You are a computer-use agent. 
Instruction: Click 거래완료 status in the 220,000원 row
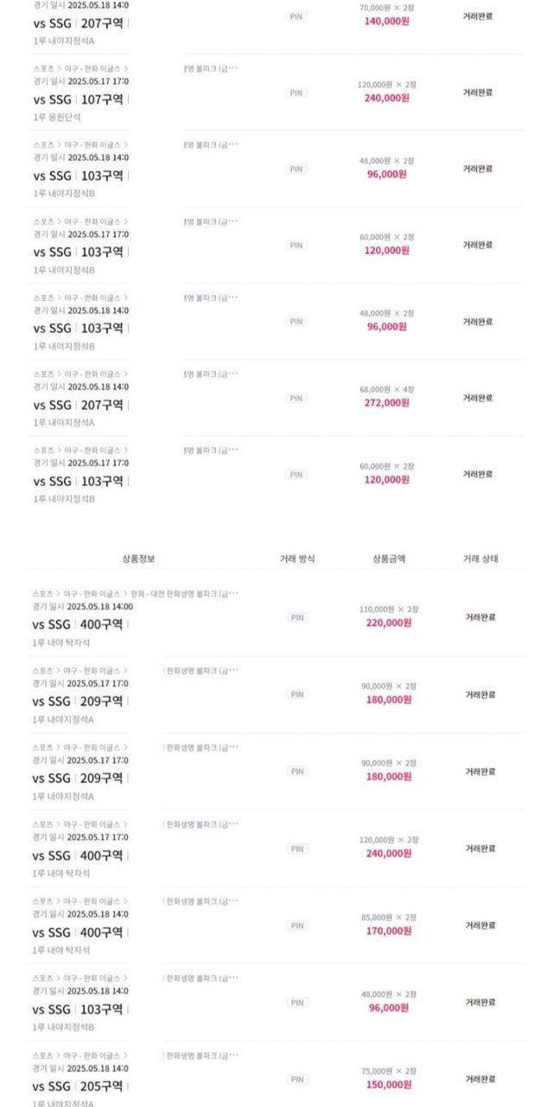pyautogui.click(x=480, y=617)
